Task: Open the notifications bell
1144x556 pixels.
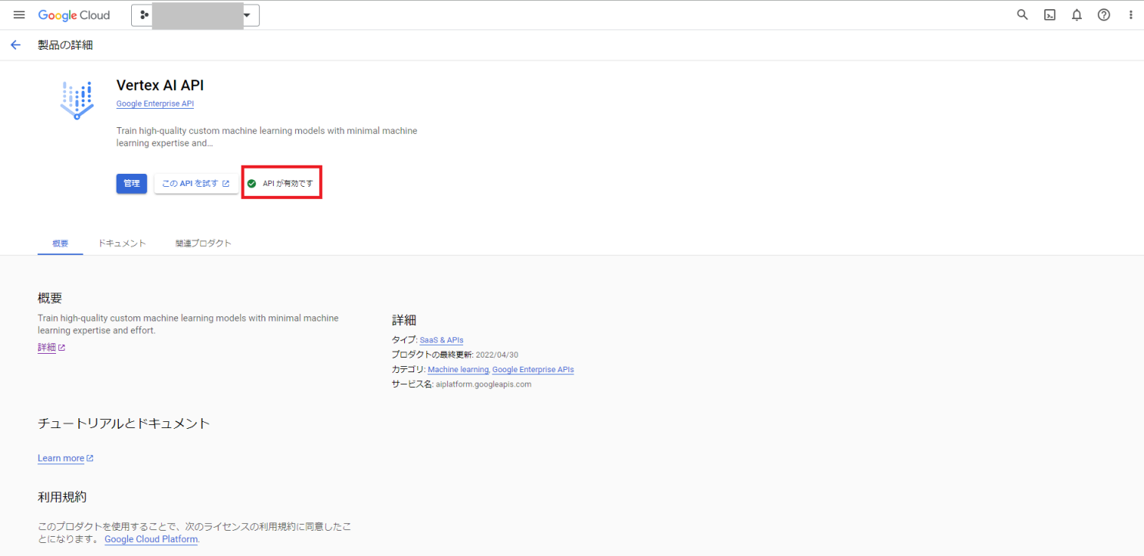Action: 1077,15
